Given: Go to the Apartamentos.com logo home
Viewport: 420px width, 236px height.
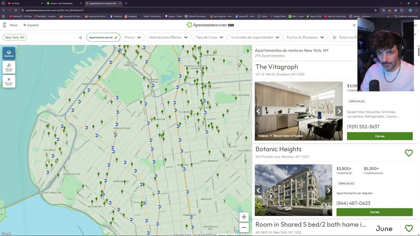Looking at the screenshot, I should [210, 25].
